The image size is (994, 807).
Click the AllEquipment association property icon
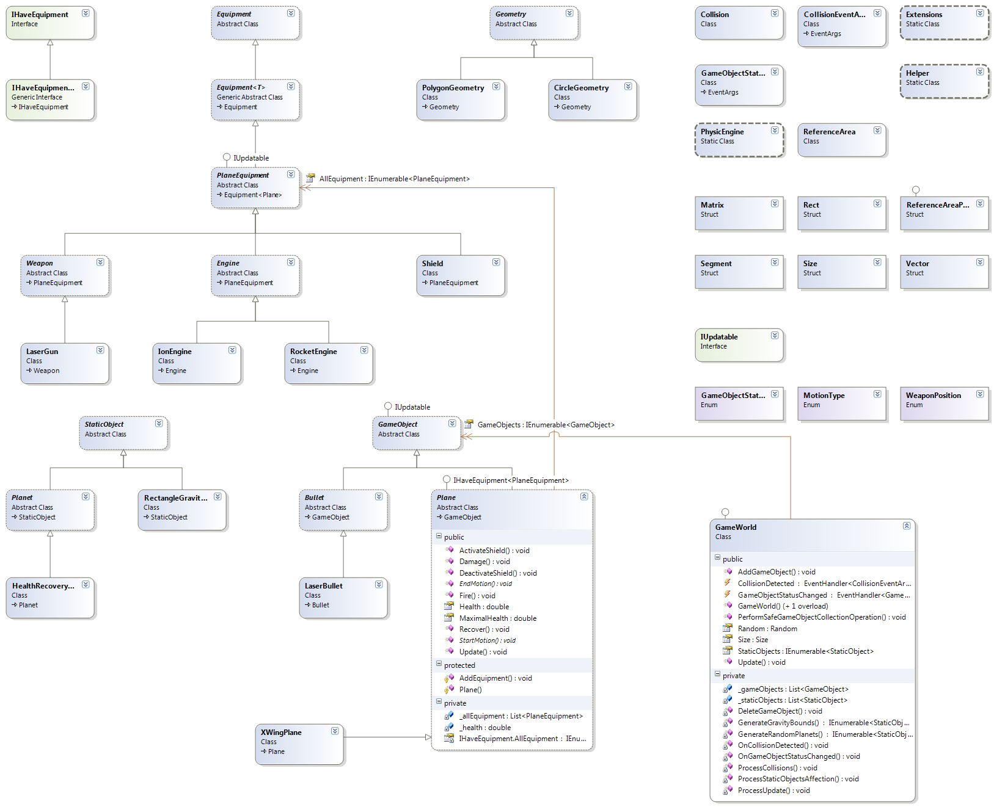310,178
